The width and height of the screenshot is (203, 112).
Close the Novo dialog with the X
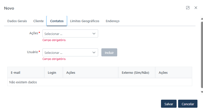[196, 8]
